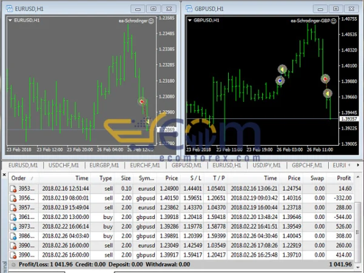Click the gbpusd sell order icon at 2018.02.26 16:00:00
364x273 pixels.
click(13, 255)
